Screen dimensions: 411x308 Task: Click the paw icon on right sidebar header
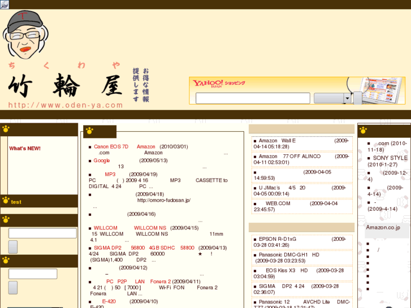tap(364, 130)
